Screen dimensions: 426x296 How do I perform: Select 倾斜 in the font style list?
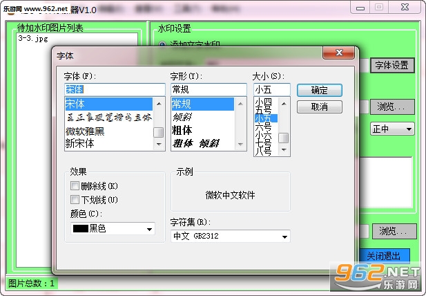[x=203, y=118]
